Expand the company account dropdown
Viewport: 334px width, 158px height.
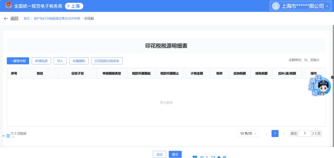tap(327, 6)
